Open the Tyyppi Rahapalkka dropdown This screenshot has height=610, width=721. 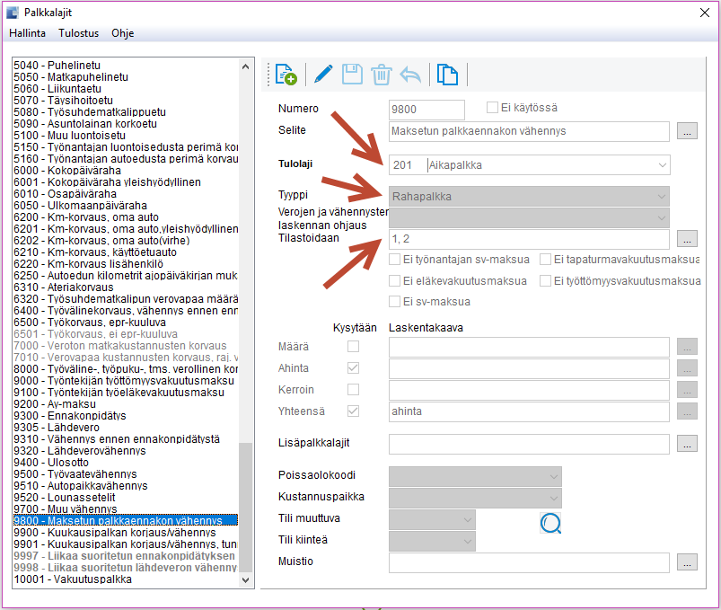pos(662,197)
